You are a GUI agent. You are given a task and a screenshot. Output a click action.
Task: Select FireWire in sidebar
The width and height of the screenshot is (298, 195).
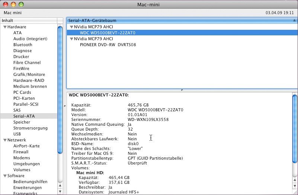[21, 68]
